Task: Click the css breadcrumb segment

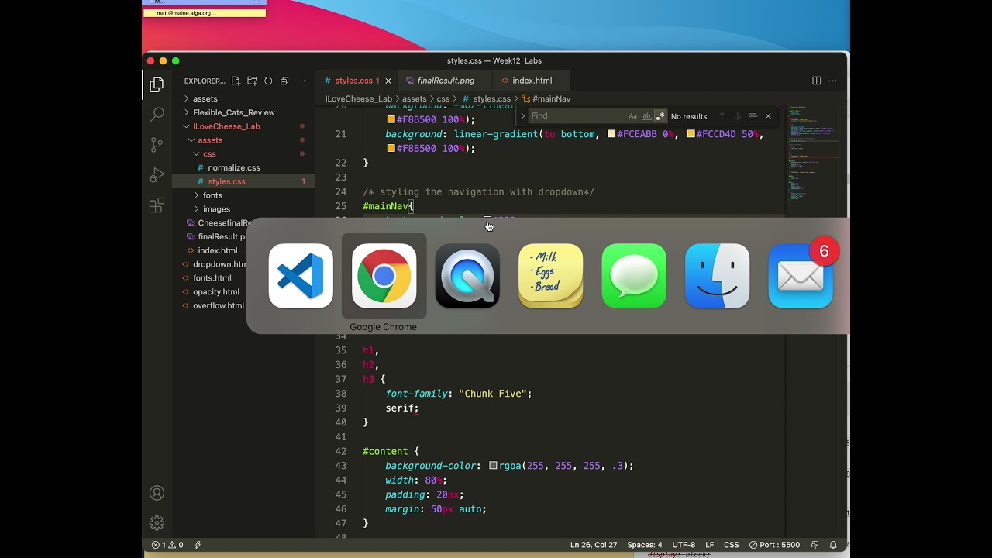Action: (443, 99)
